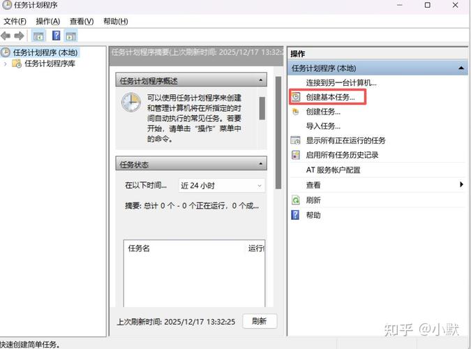The height and width of the screenshot is (349, 471).
Task: Click 帮助 in the actions pane
Action: (313, 215)
